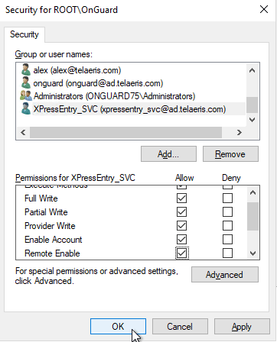Select Administrators (ONGUARD75\Administrators) entry
Viewport: 277px width, 342px height.
point(114,96)
